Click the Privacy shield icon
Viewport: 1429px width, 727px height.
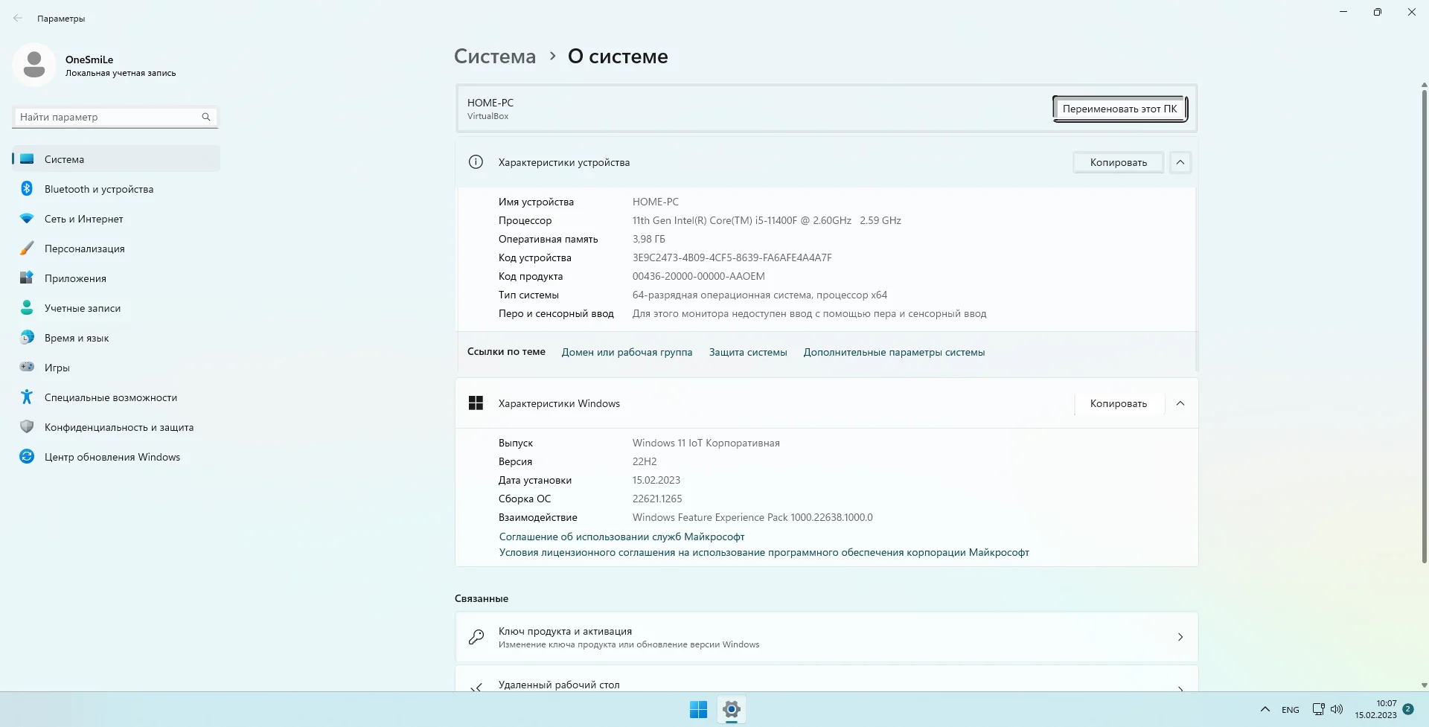[27, 427]
